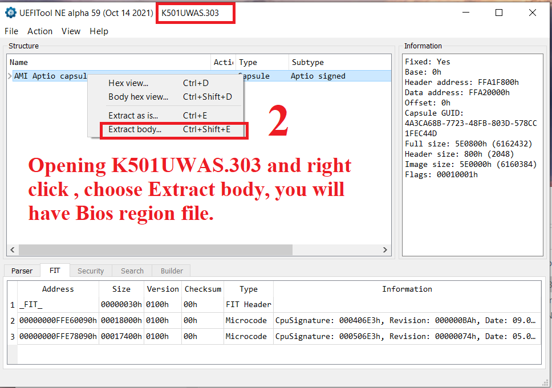Click CpuSignature 000406E3h information cell
552x388 pixels.
tap(407, 320)
